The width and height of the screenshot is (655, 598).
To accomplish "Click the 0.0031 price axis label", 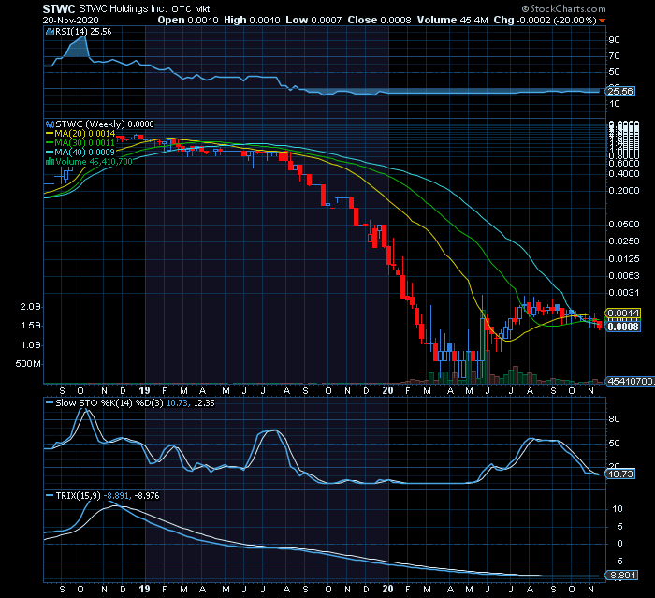I will 624,293.
